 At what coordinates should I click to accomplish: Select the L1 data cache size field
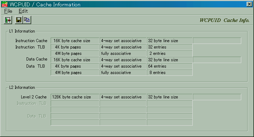75,60
